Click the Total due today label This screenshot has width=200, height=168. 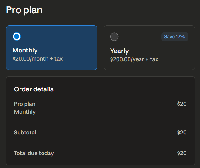(x=34, y=153)
